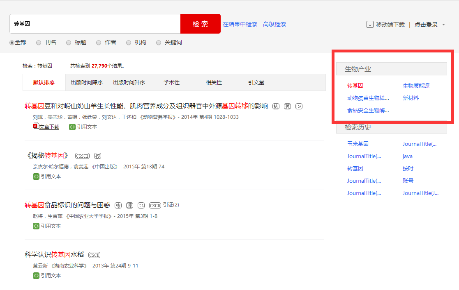Click the search input field containing 转基因
The width and height of the screenshot is (459, 290).
[x=95, y=24]
